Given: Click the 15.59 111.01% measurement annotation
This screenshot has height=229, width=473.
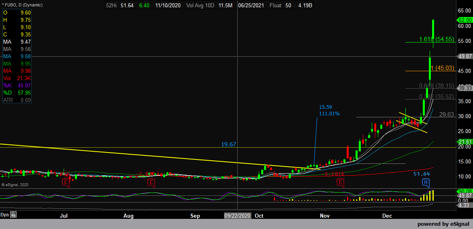Looking at the screenshot, I should (x=329, y=110).
